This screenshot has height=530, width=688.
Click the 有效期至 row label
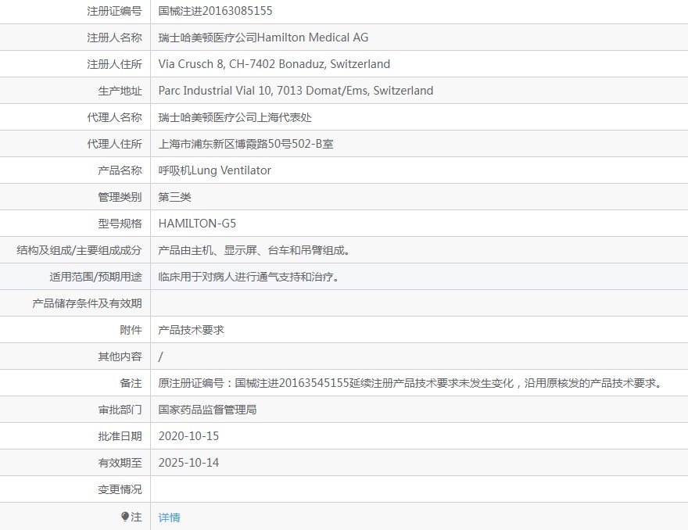[120, 463]
